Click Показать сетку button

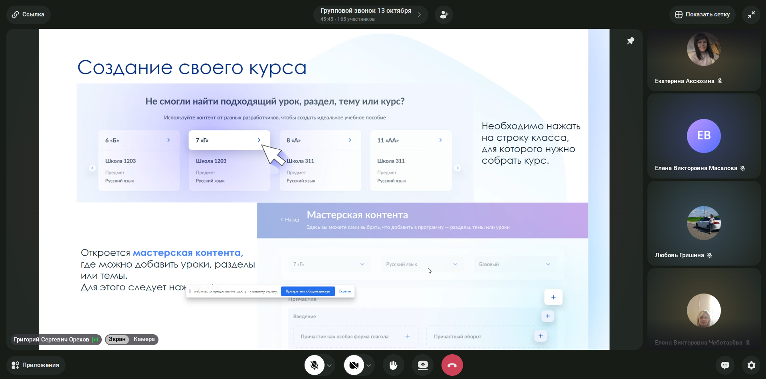tap(702, 15)
